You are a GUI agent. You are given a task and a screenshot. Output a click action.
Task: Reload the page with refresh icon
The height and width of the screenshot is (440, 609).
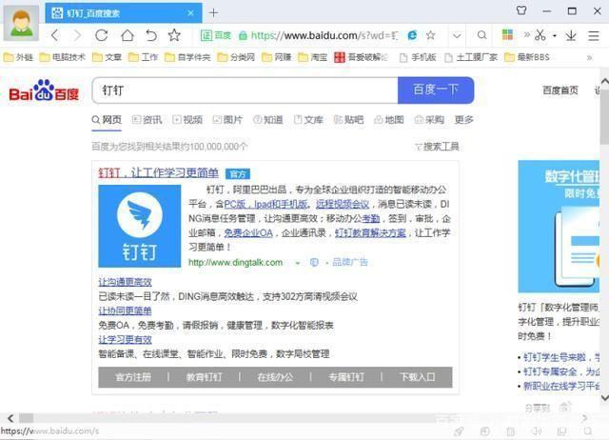click(102, 35)
